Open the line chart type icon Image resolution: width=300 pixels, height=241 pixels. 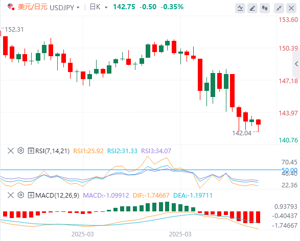pyautogui.click(x=240, y=8)
